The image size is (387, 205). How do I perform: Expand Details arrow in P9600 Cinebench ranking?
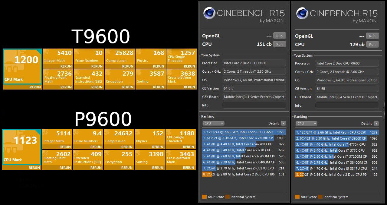[x=376, y=124]
